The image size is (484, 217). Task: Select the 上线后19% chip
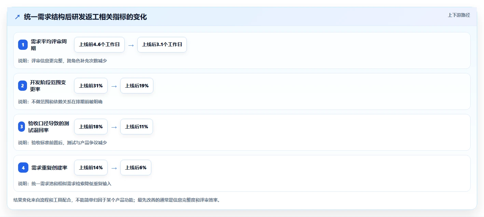pos(137,86)
